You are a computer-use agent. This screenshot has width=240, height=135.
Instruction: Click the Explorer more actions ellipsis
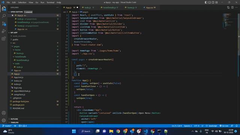[x=57, y=7]
